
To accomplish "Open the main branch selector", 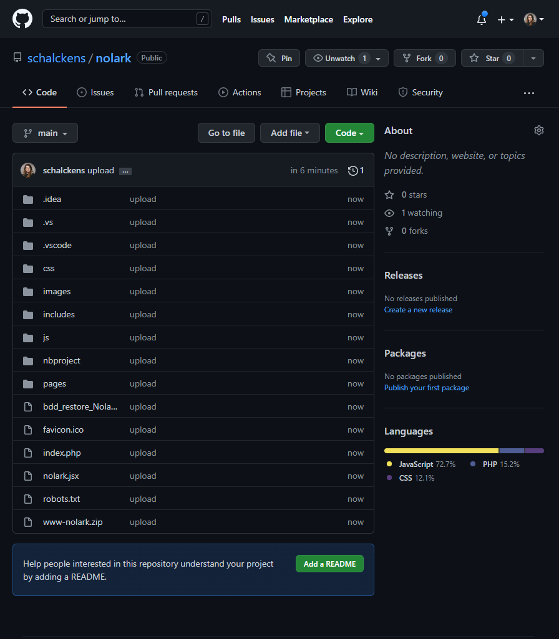I will pyautogui.click(x=46, y=133).
